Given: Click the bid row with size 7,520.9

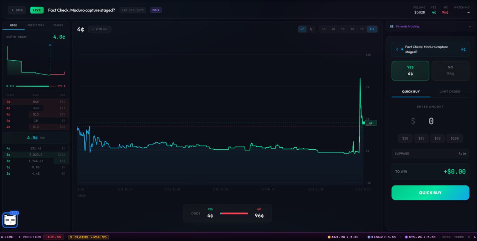Looking at the screenshot, I should [x=36, y=154].
